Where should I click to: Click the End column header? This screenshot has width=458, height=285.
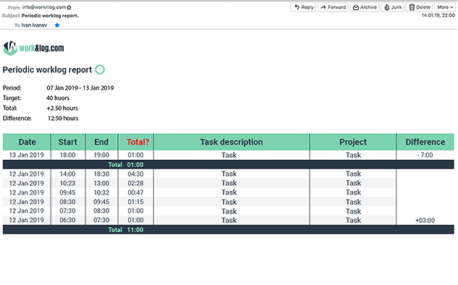(x=101, y=142)
